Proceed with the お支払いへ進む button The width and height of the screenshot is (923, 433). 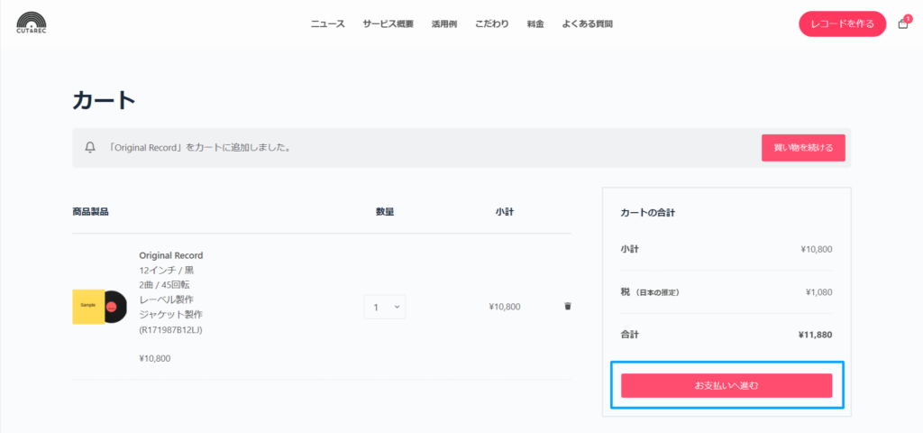(727, 385)
